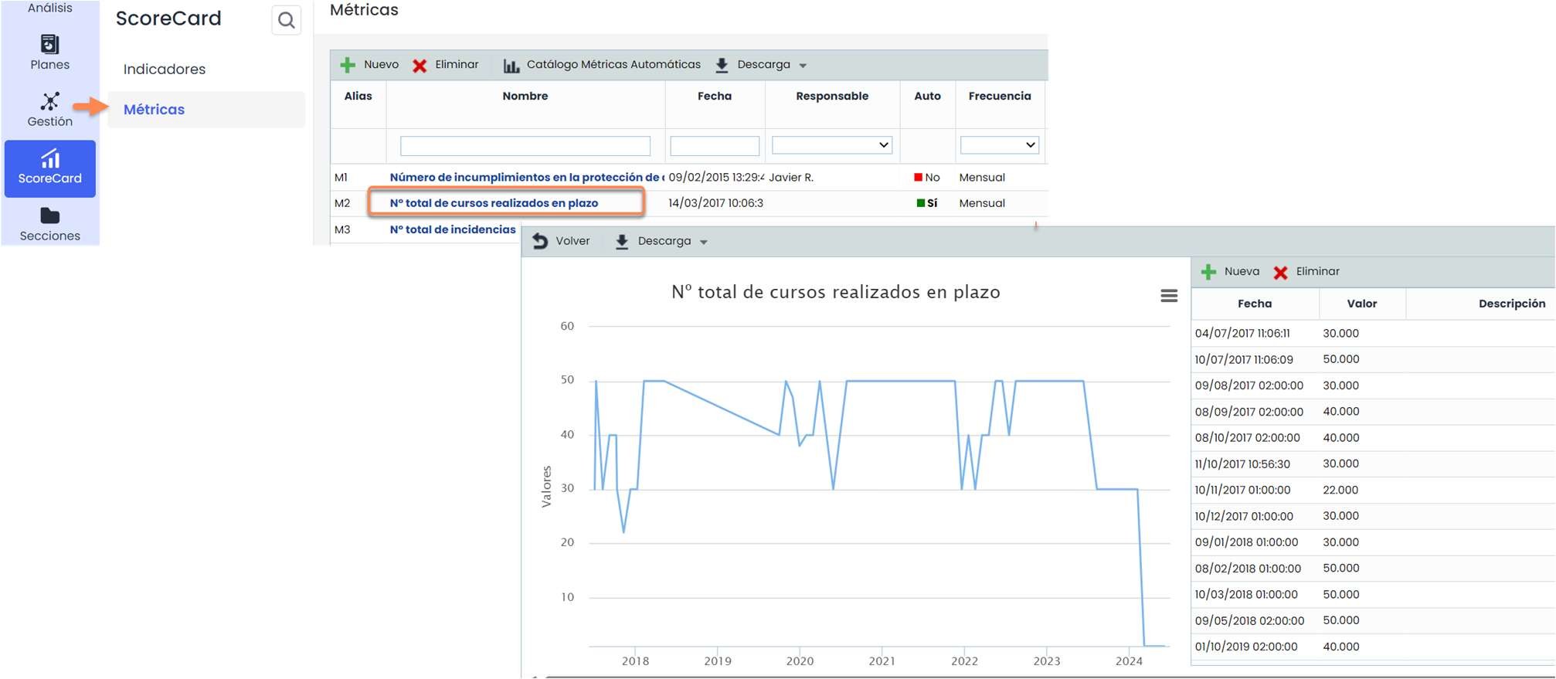This screenshot has width=1556, height=679.
Task: Select Indicadores in the ScoreCard menu
Action: (x=165, y=70)
